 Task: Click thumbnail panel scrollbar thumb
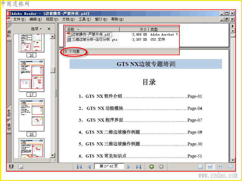coord(52,70)
